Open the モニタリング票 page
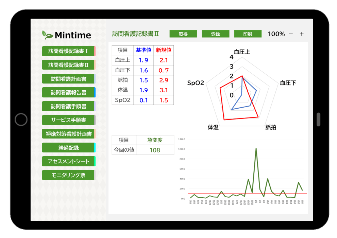Screen dimensions: 337x238 (68, 175)
